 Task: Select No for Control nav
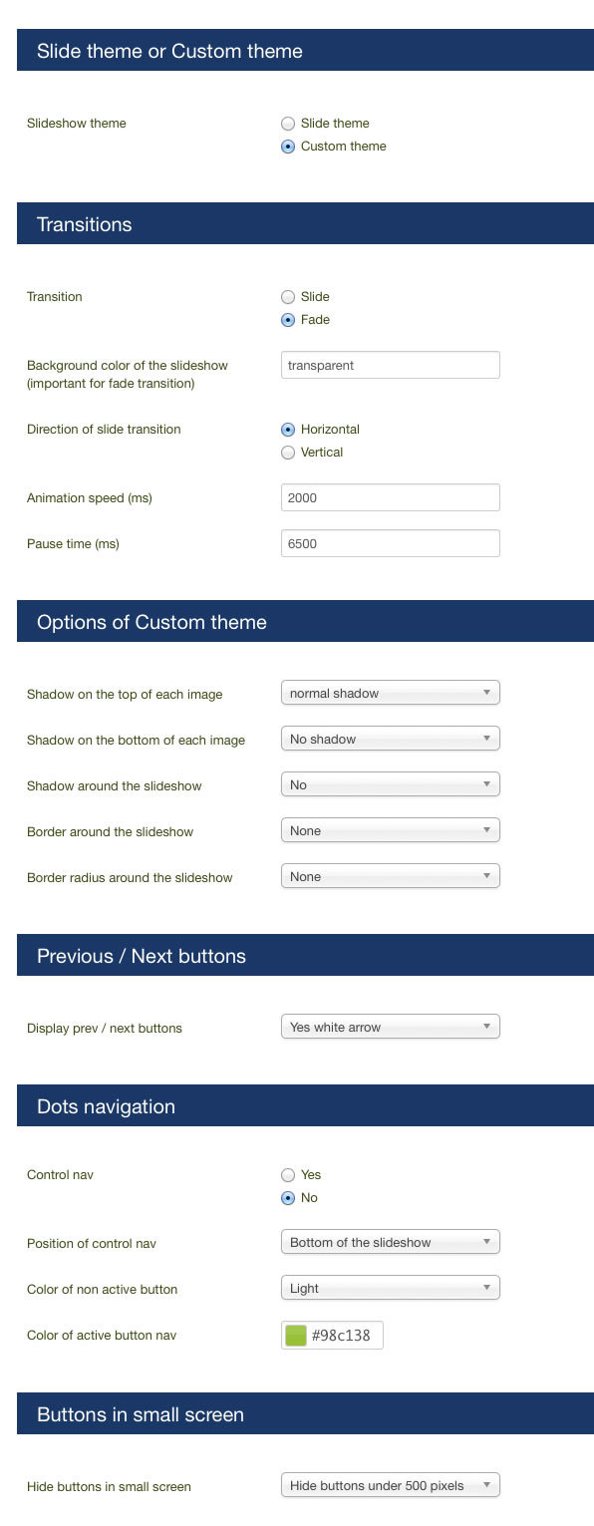288,1198
